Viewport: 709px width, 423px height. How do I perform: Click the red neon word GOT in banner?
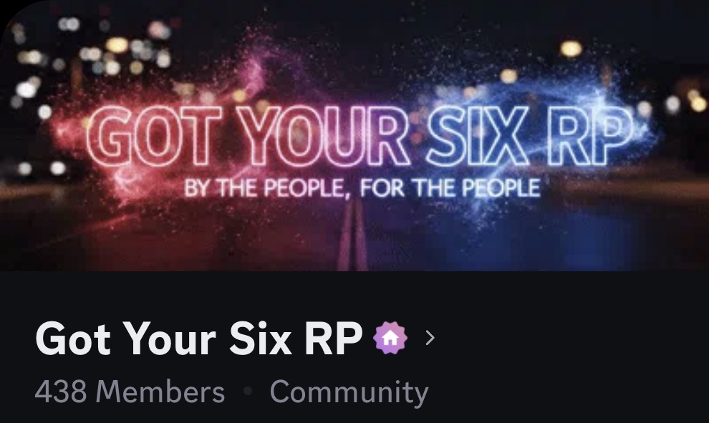(154, 137)
